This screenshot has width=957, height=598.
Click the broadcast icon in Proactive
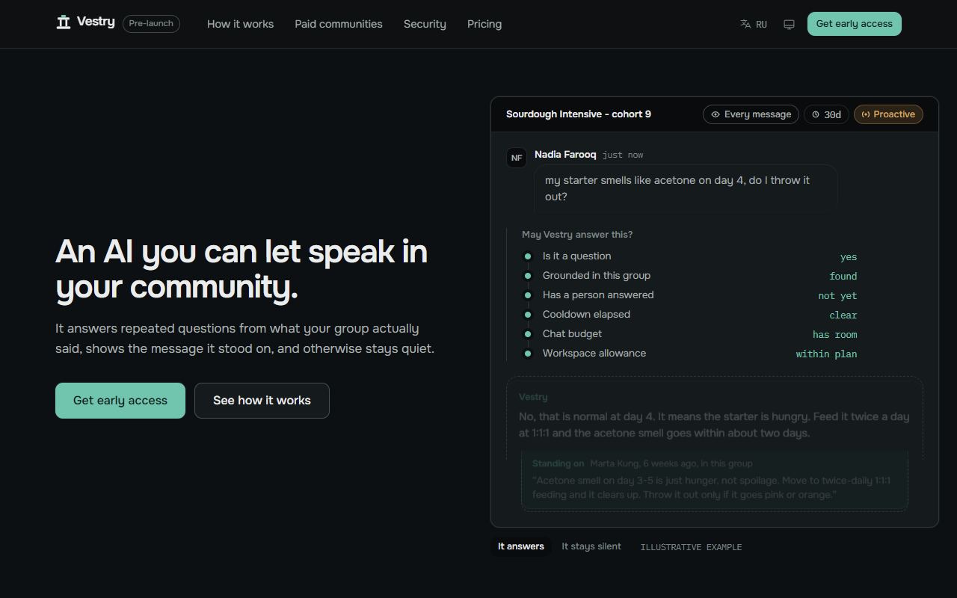866,114
